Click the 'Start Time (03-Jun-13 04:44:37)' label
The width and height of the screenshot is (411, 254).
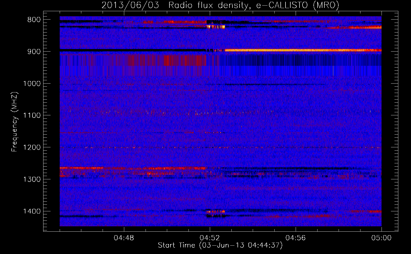[220, 245]
